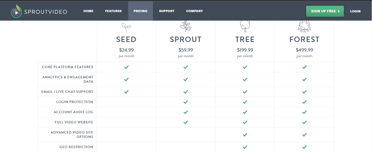Select the Pricing navigation tab
The image size is (372, 152).
click(141, 11)
